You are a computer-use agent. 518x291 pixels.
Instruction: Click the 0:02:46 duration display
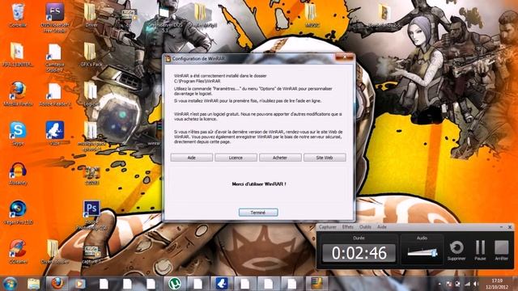[x=359, y=253]
